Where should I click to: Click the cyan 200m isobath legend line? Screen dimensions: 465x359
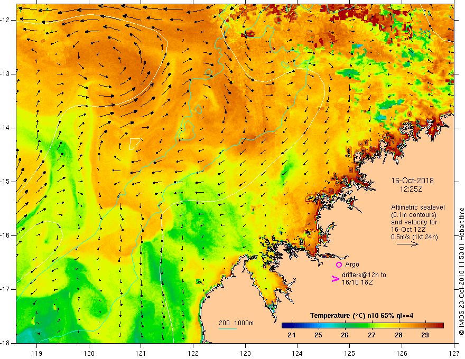click(x=227, y=328)
